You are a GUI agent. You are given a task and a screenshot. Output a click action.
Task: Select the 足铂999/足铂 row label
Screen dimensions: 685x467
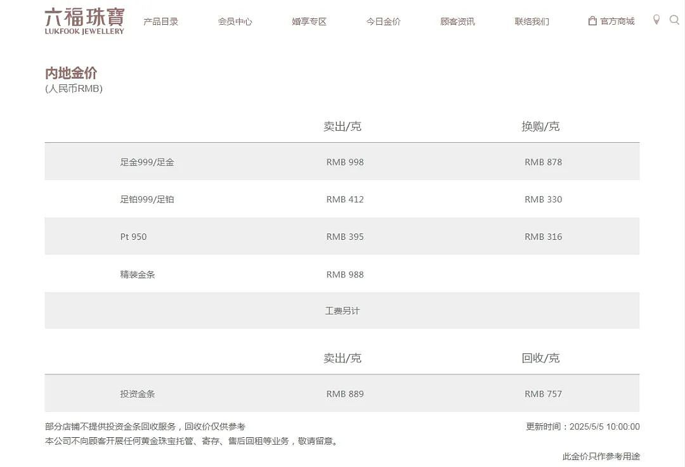[147, 199]
